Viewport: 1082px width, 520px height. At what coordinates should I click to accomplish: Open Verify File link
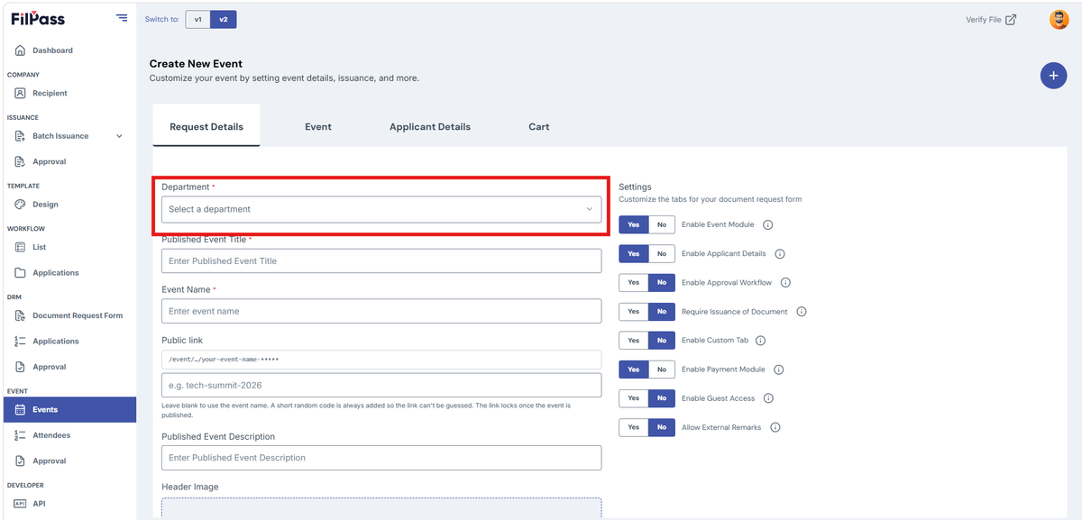pos(991,20)
